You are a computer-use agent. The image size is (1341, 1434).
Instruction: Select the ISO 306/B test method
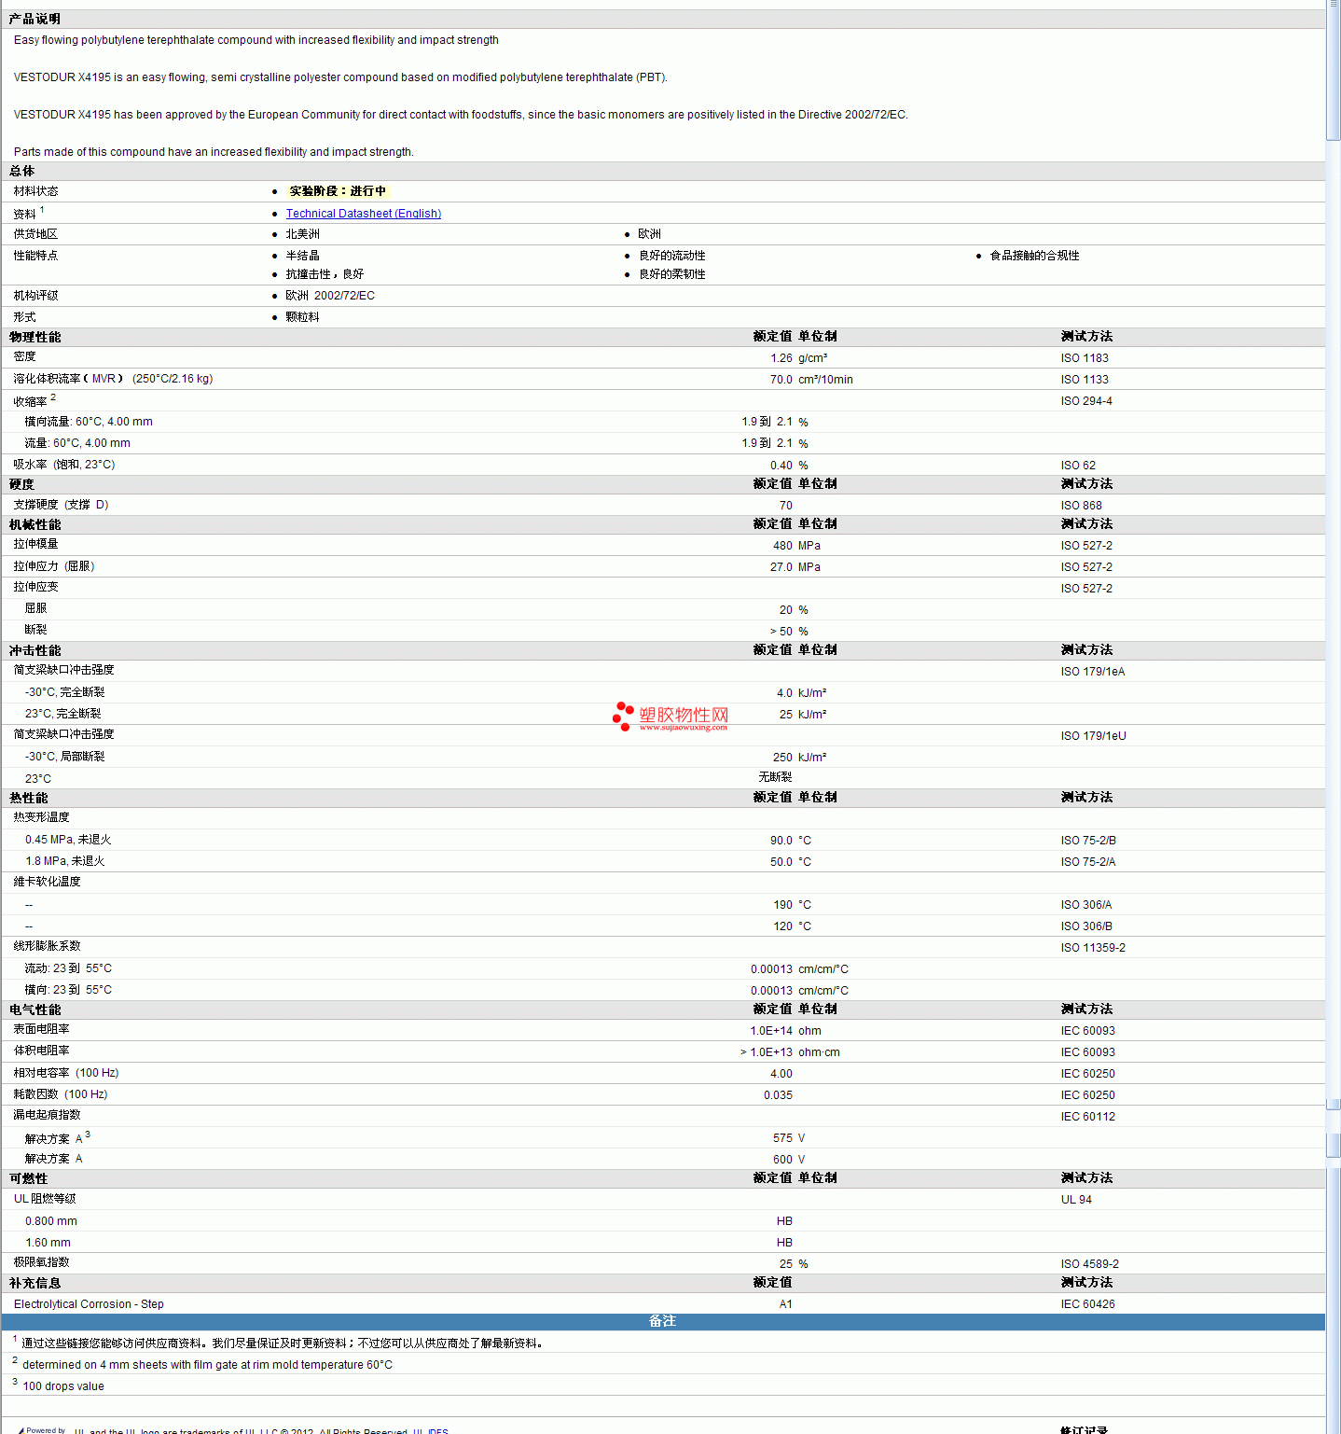1086,926
